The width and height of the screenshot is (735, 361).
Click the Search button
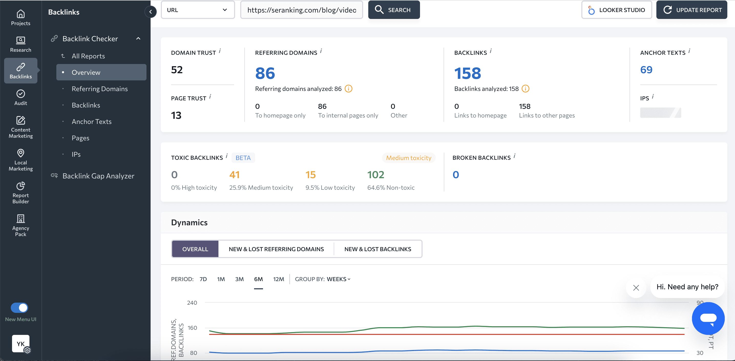(394, 10)
